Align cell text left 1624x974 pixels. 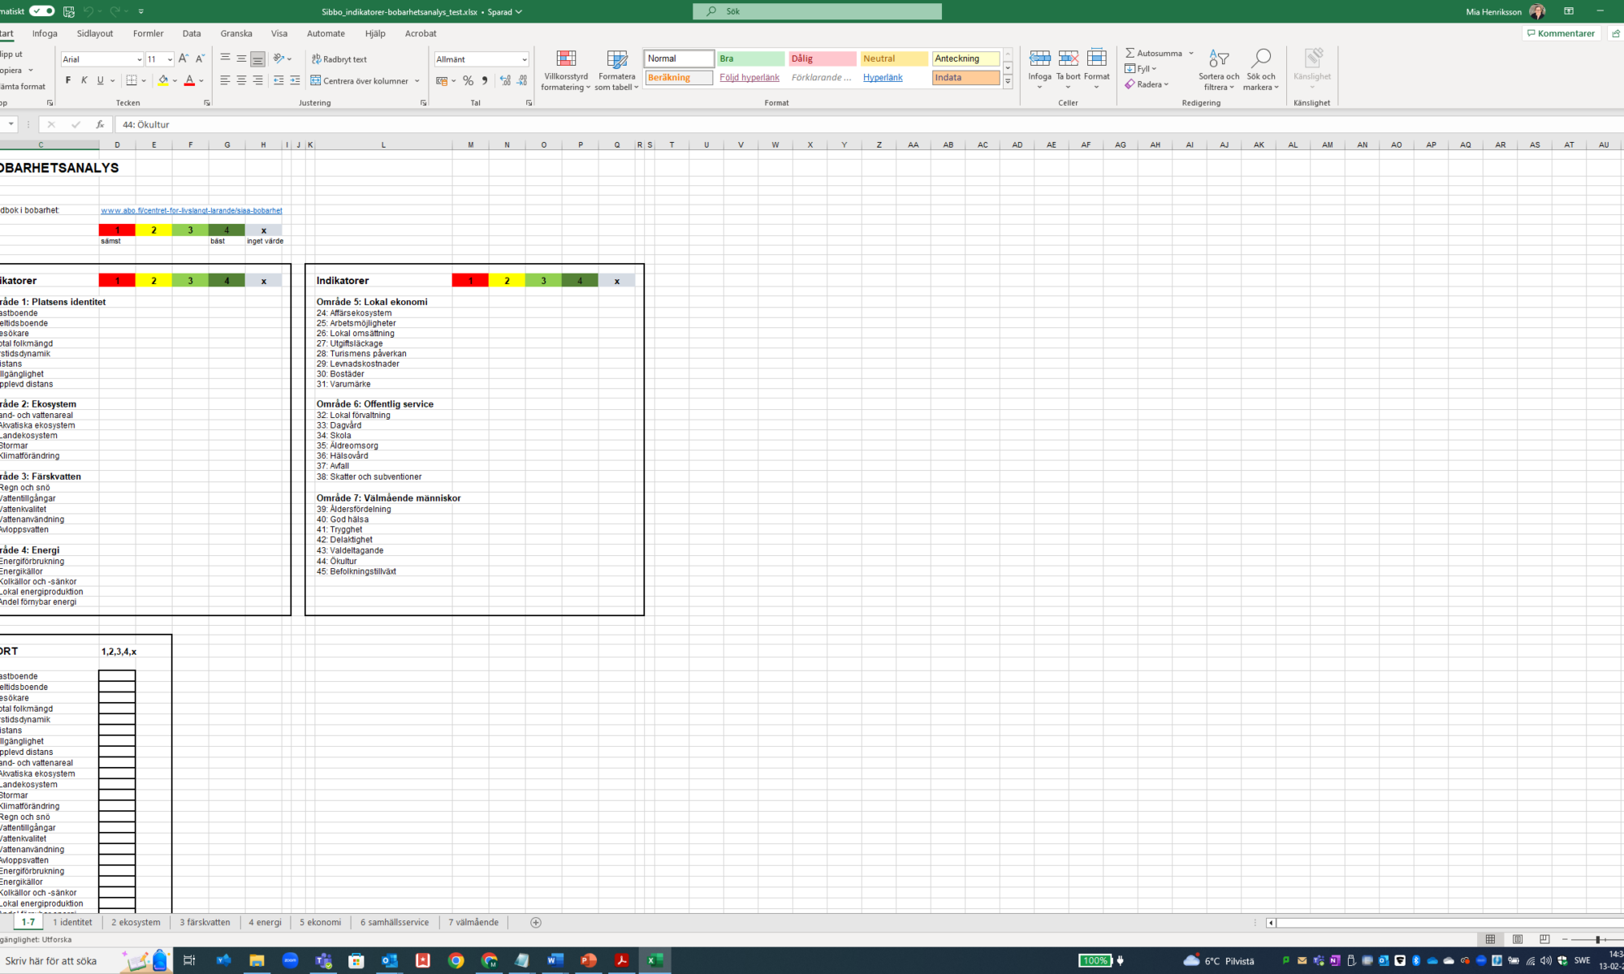pyautogui.click(x=225, y=80)
